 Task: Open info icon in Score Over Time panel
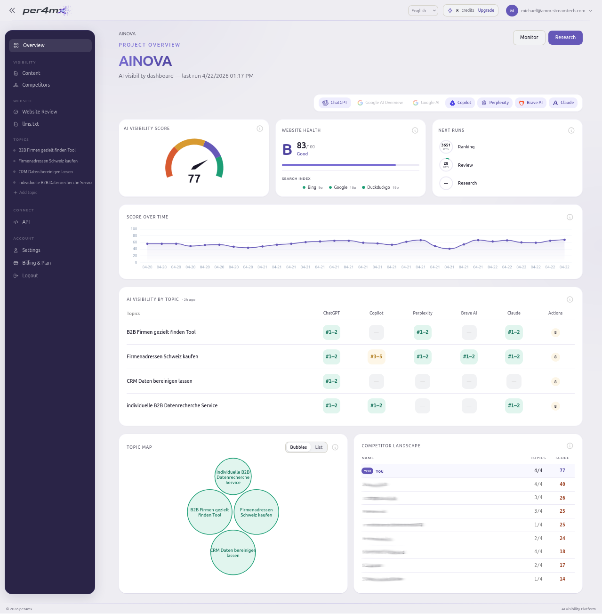[x=570, y=217]
